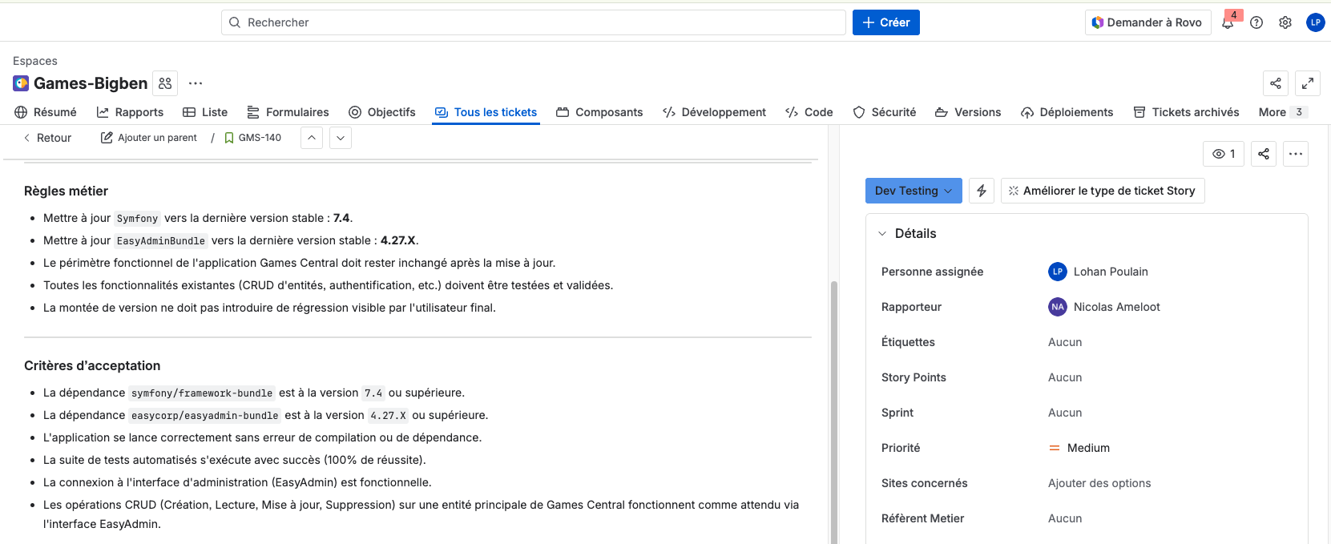Screen dimensions: 1331x544
Task: Open the help question mark icon
Action: [1256, 22]
